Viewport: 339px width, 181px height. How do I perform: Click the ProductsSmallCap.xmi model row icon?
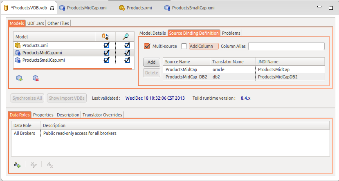pos(18,60)
